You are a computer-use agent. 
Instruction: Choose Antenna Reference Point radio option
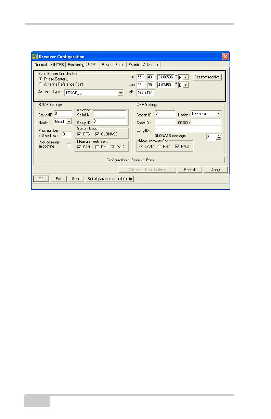tap(41, 84)
